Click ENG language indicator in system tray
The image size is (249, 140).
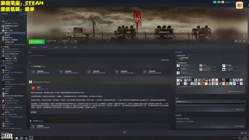tap(239, 138)
